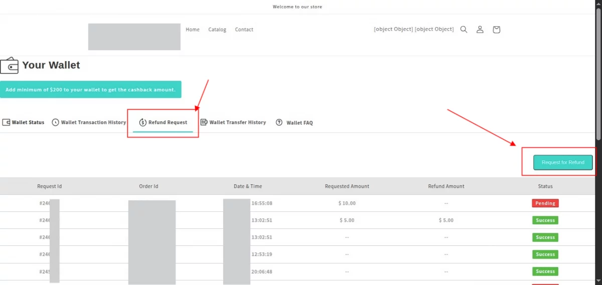
Task: Click the Welcome to our store announcement
Action: click(297, 7)
